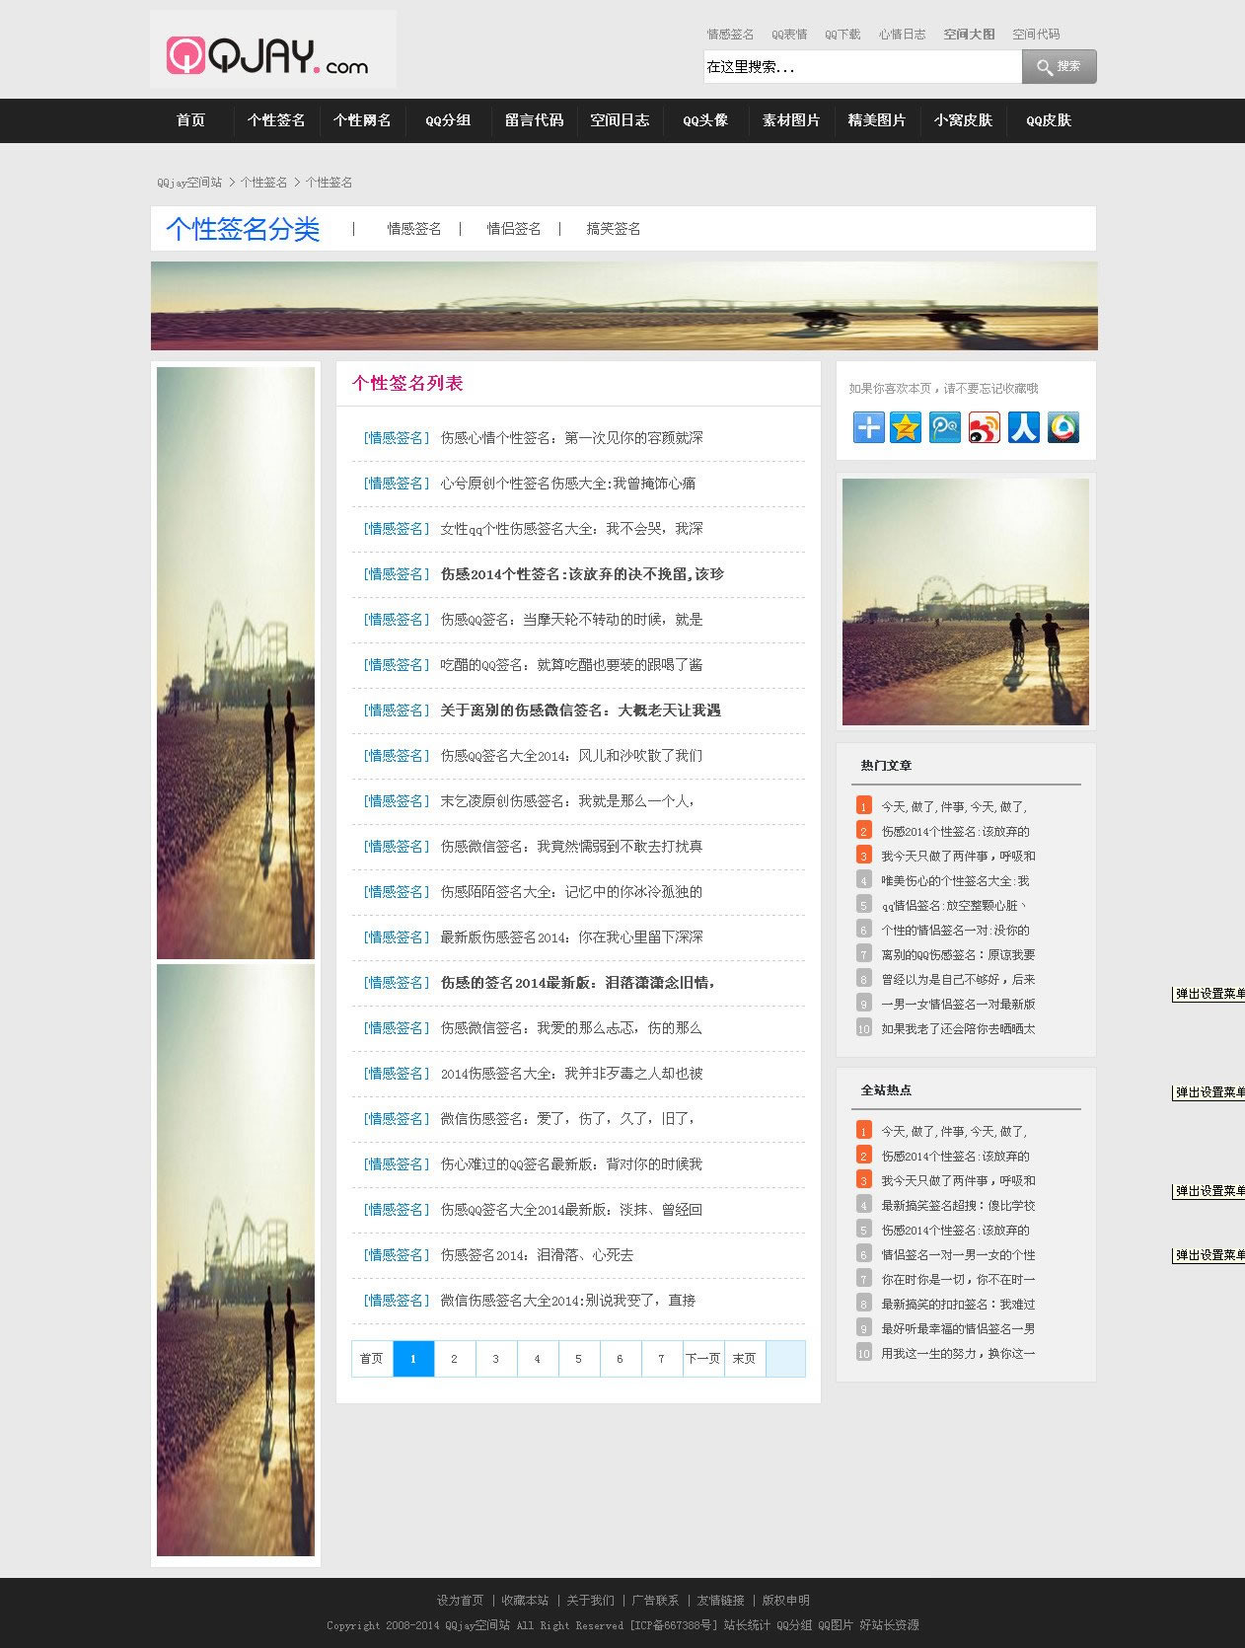1245x1648 pixels.
Task: Click 情感签名 top header link
Action: [x=730, y=35]
